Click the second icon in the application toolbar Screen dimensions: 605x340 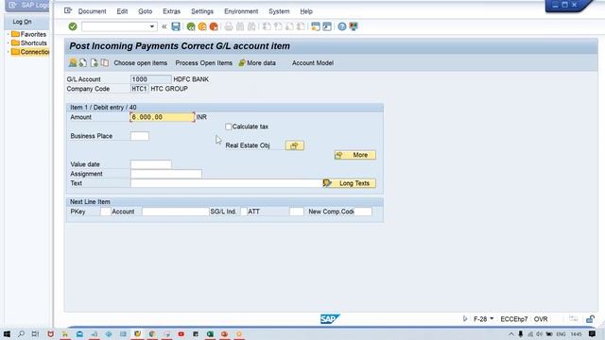pos(83,63)
